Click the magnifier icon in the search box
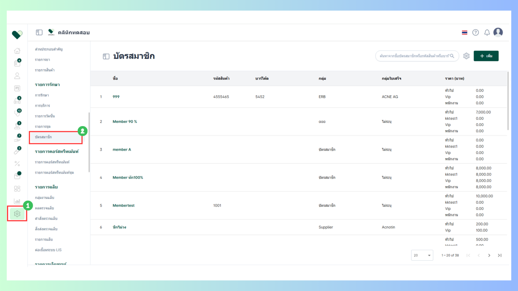Image resolution: width=518 pixels, height=291 pixels. [452, 56]
